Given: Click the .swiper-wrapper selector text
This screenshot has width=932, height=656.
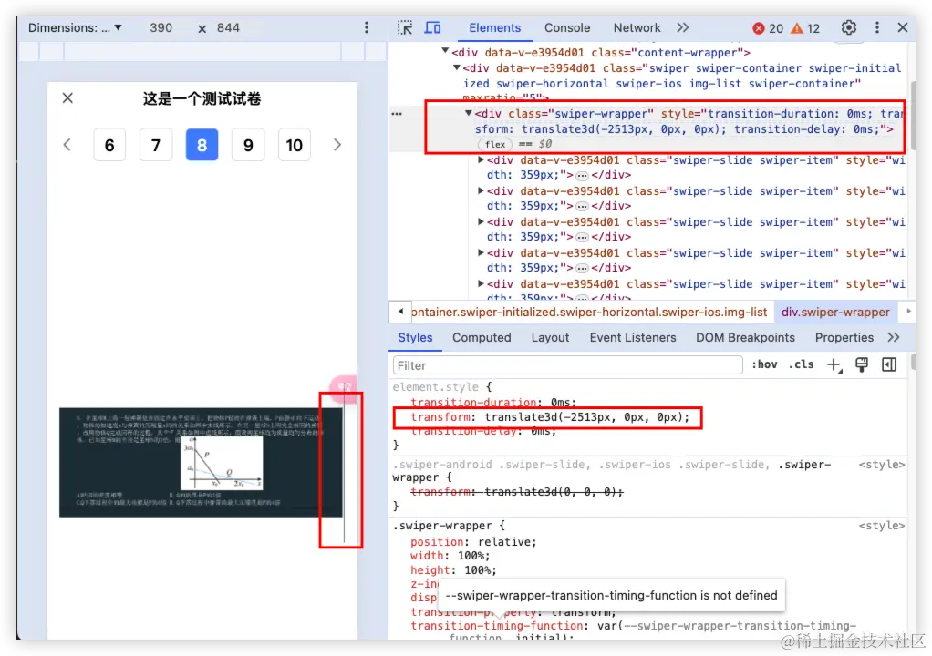Looking at the screenshot, I should click(x=442, y=526).
